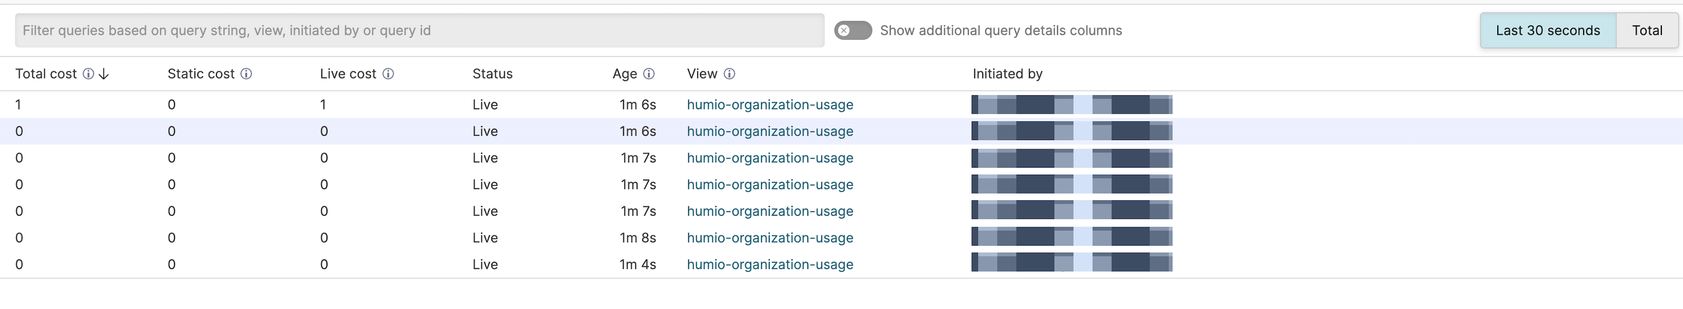Screen dimensions: 1683x309
Task: Select the Last 30 seconds tab
Action: (x=1547, y=31)
